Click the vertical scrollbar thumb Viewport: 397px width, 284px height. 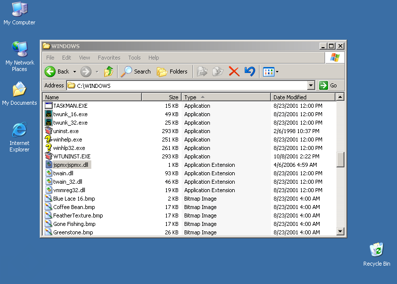[340, 159]
